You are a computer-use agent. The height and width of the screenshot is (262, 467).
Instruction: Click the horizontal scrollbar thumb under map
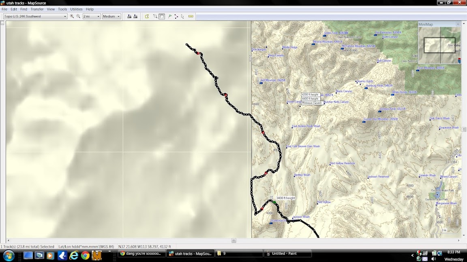(x=234, y=241)
